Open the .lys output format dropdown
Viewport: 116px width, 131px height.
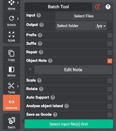[100, 26]
